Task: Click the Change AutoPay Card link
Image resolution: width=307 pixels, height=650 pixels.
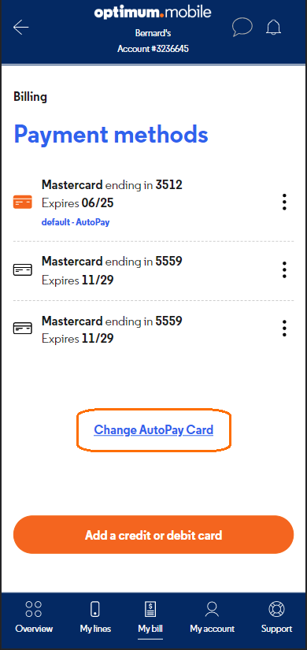Action: [153, 429]
